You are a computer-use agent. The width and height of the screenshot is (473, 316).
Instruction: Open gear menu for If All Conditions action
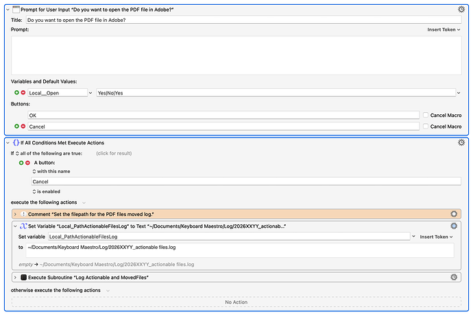click(x=461, y=142)
